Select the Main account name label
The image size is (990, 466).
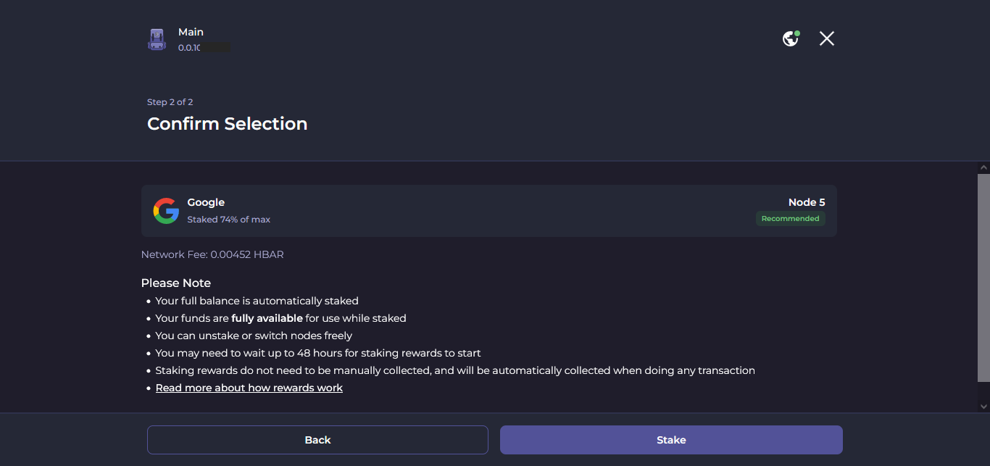pos(191,32)
